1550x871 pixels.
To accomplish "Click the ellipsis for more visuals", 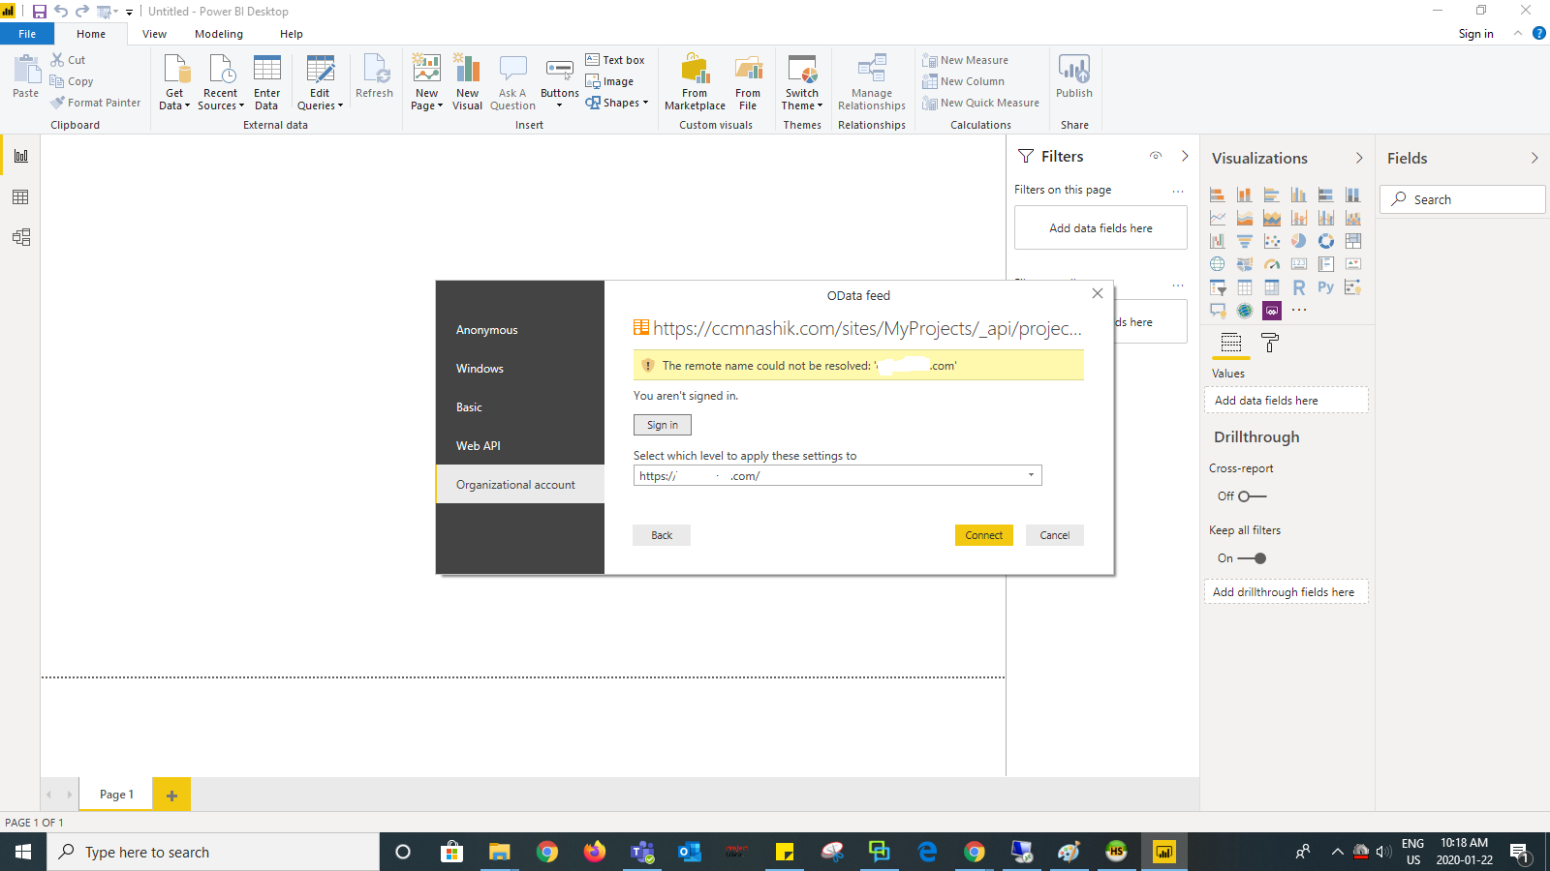I will click(x=1299, y=311).
